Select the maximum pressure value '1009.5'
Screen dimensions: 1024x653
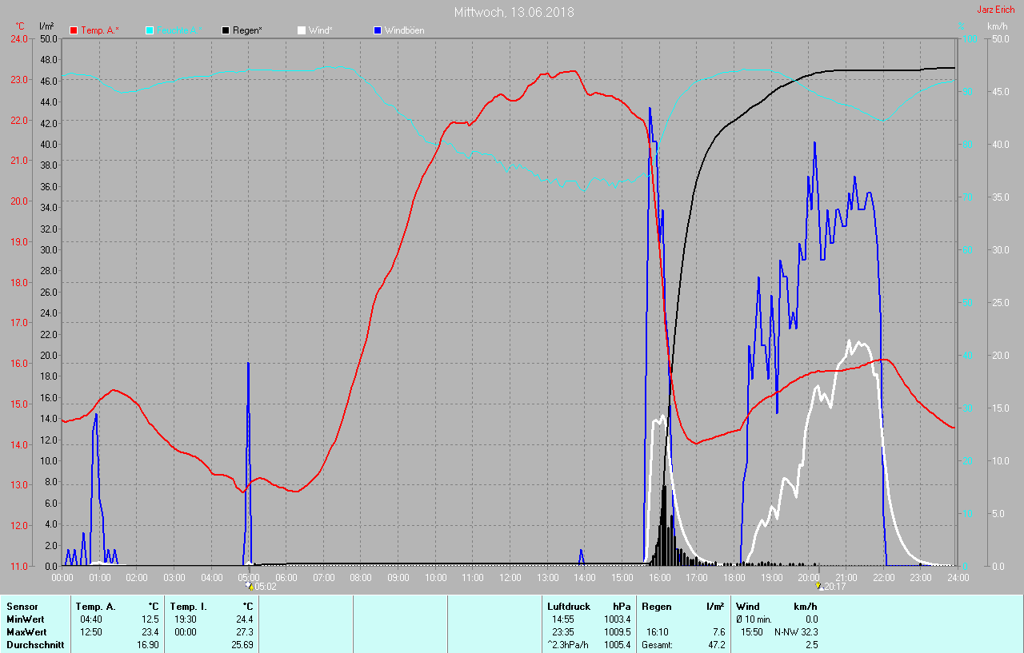617,632
